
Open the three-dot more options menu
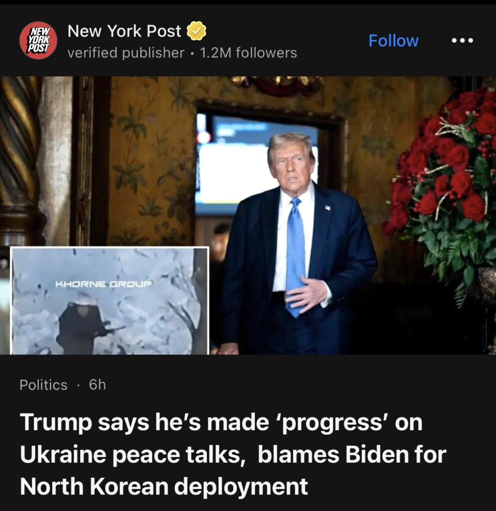pyautogui.click(x=462, y=40)
